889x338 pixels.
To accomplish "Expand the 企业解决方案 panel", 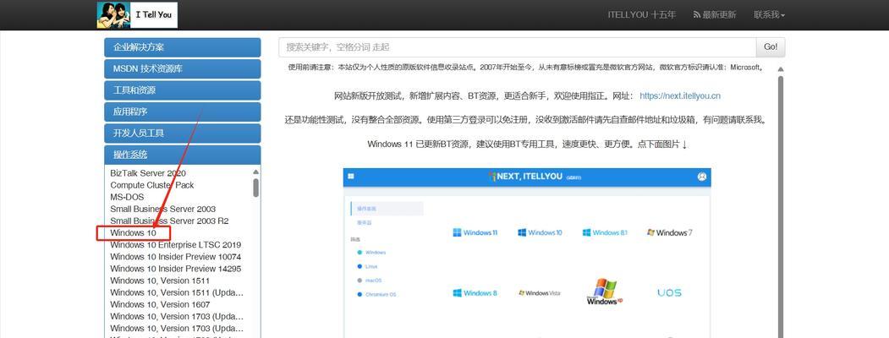I will (183, 47).
